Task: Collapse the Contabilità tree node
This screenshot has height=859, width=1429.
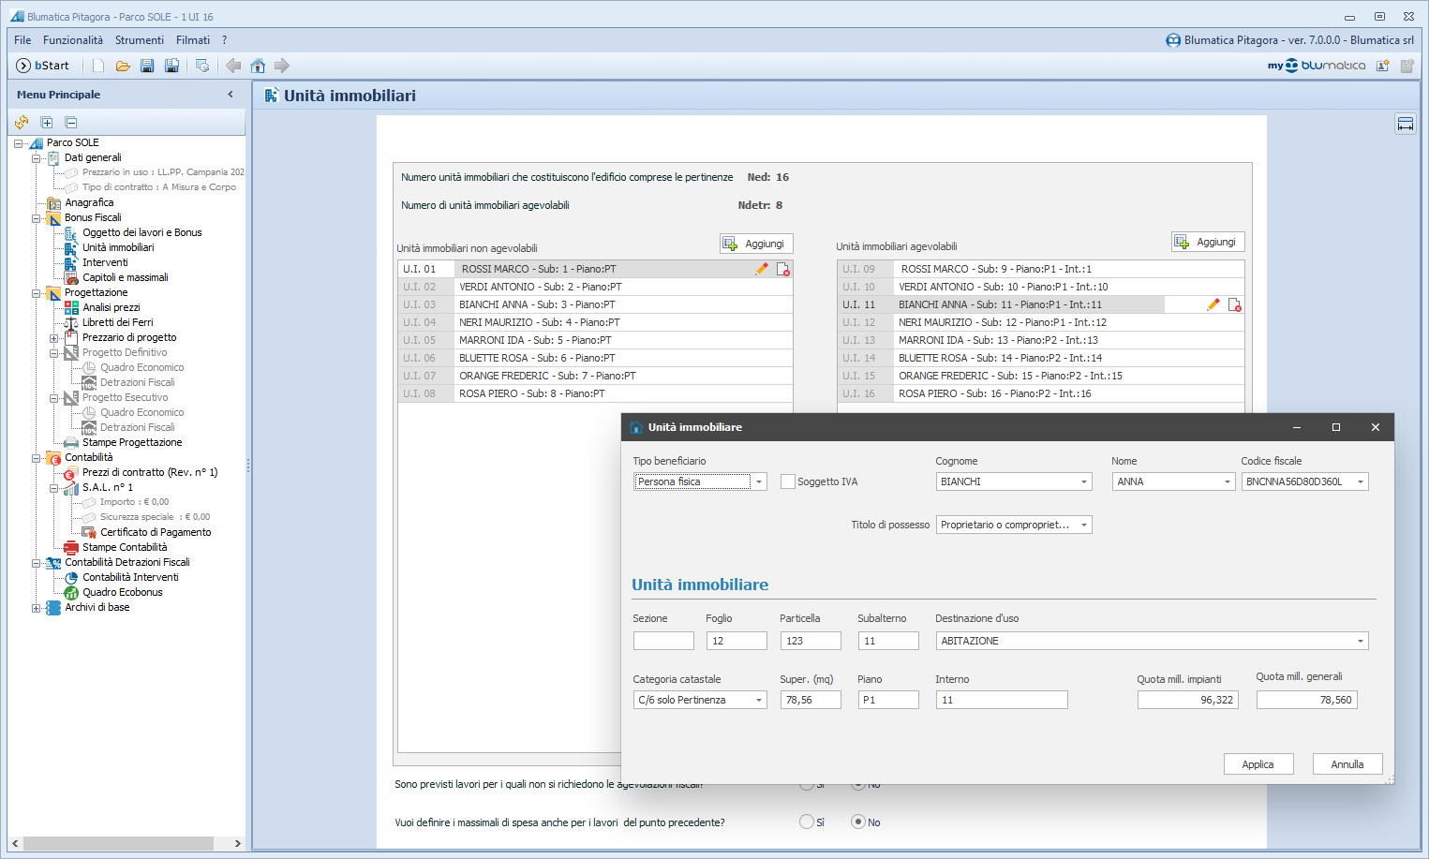Action: tap(36, 458)
